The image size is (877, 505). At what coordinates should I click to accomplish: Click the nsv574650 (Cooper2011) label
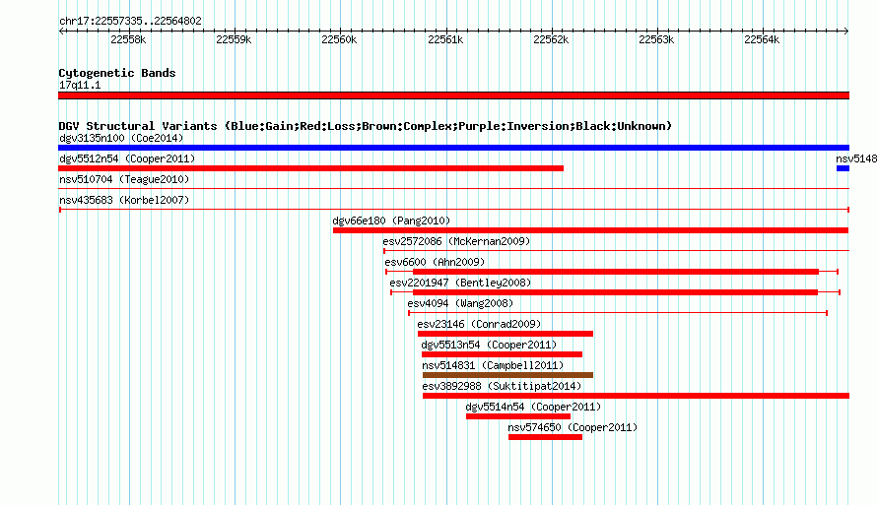click(573, 427)
